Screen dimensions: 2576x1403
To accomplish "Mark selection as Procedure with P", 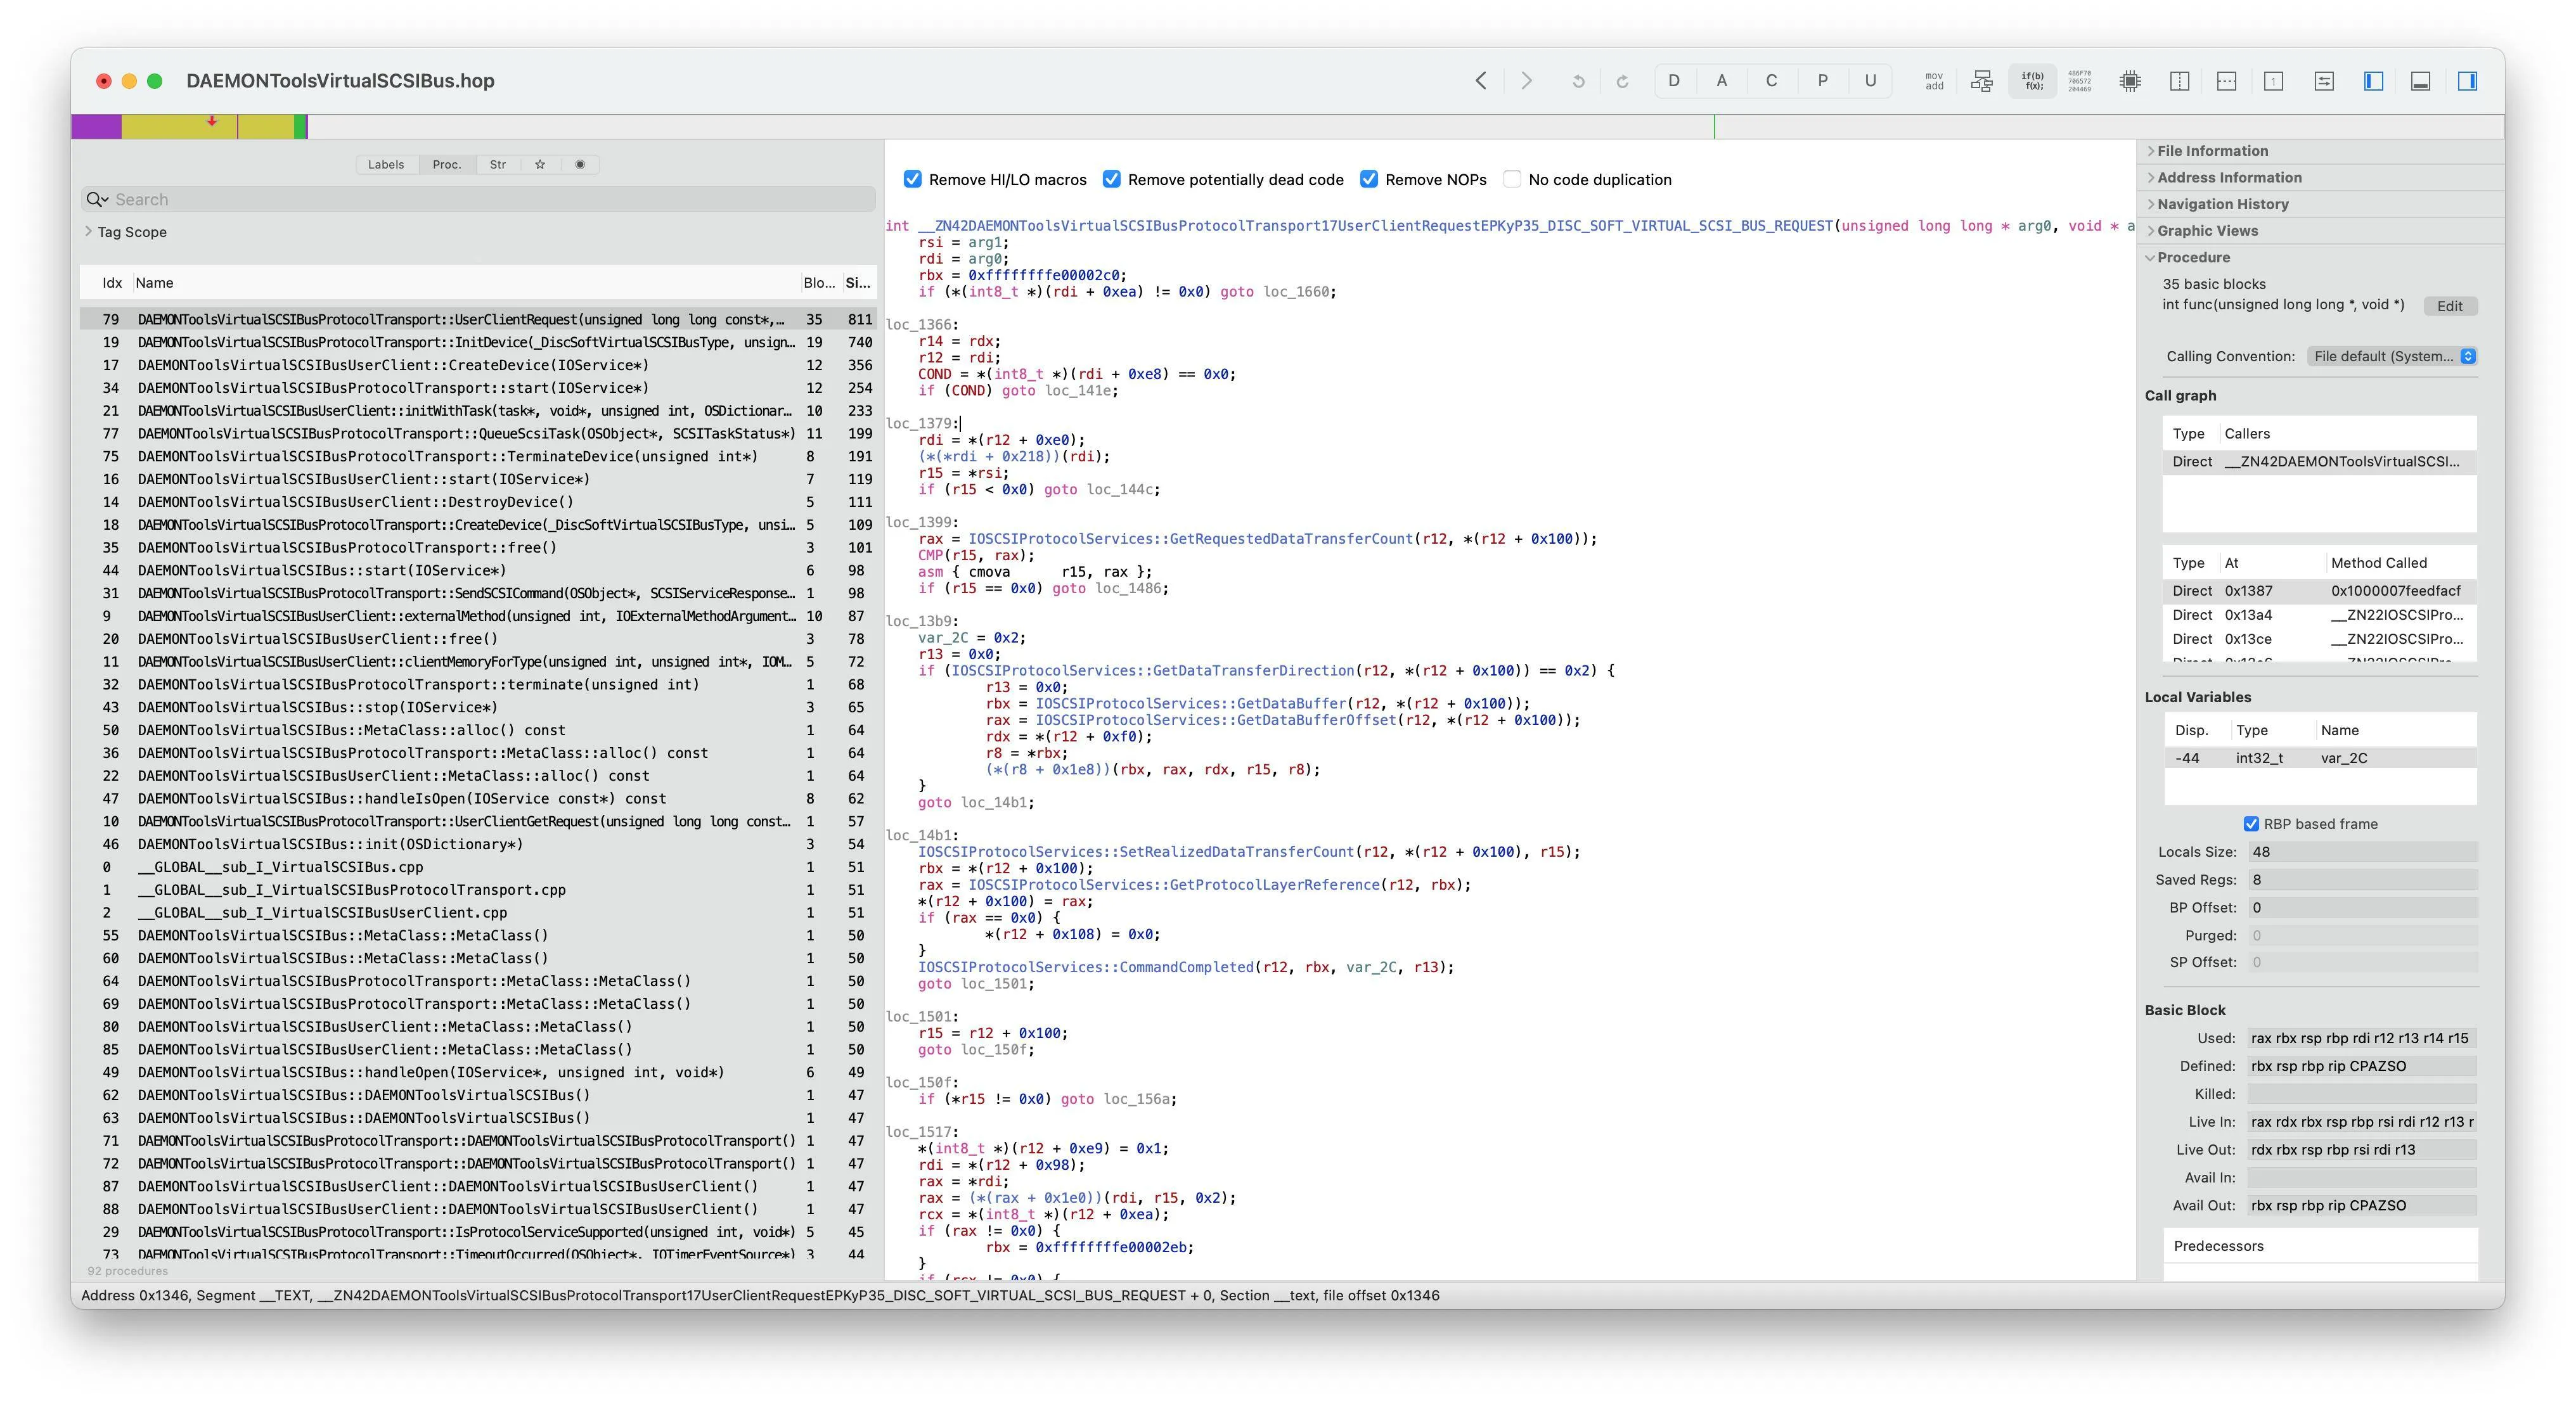I will [1822, 81].
